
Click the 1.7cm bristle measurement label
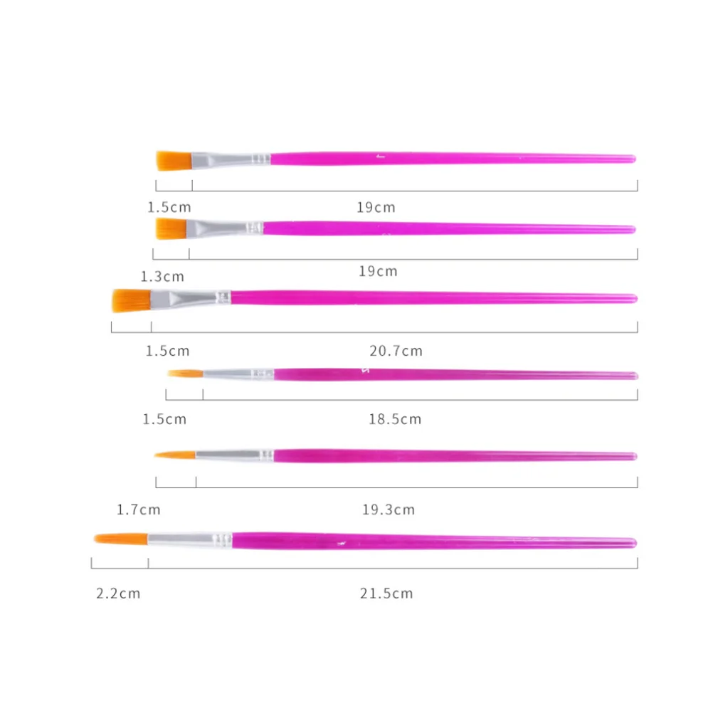[x=139, y=509]
